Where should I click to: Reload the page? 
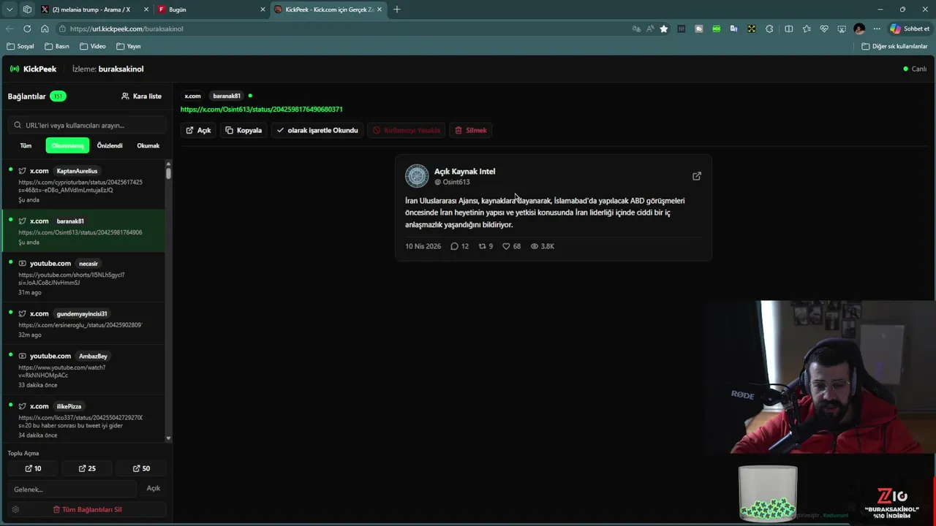27,28
